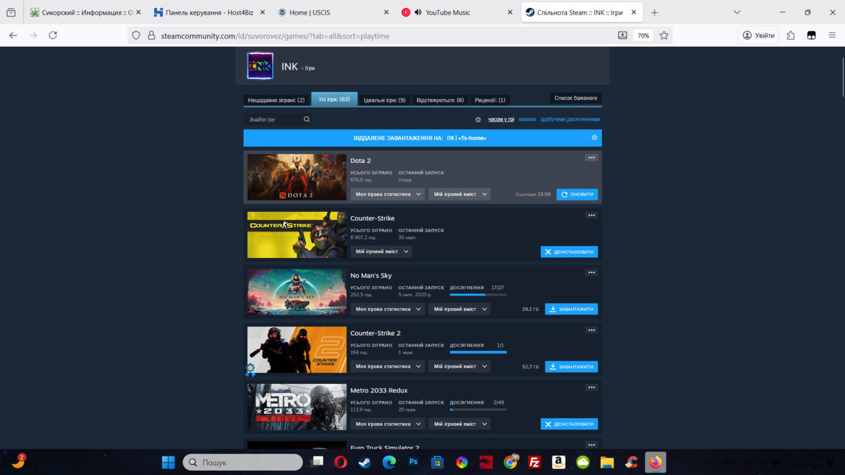The height and width of the screenshot is (475, 845).
Task: Open the browser extensions puzzle icon
Action: coord(791,36)
